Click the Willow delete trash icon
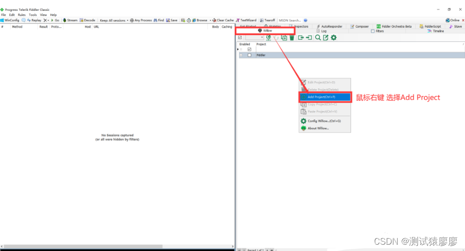The height and width of the screenshot is (251, 465). (292, 37)
